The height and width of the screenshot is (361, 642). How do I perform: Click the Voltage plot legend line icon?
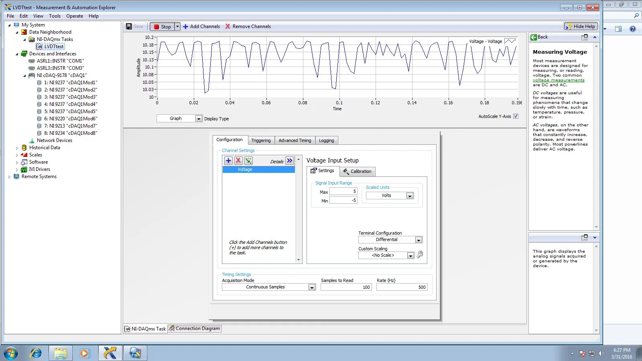tap(510, 41)
